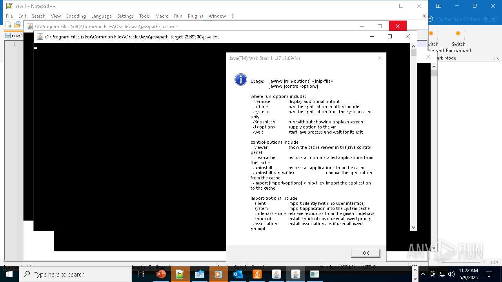Click Switch Background in Outlook ribbon
This screenshot has height=282, width=502.
point(458,42)
